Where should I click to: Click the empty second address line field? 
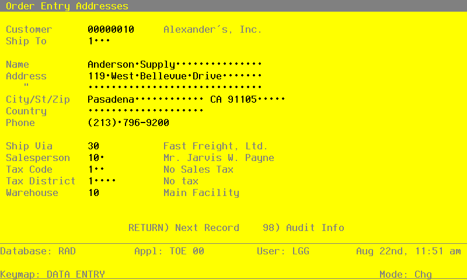point(175,87)
